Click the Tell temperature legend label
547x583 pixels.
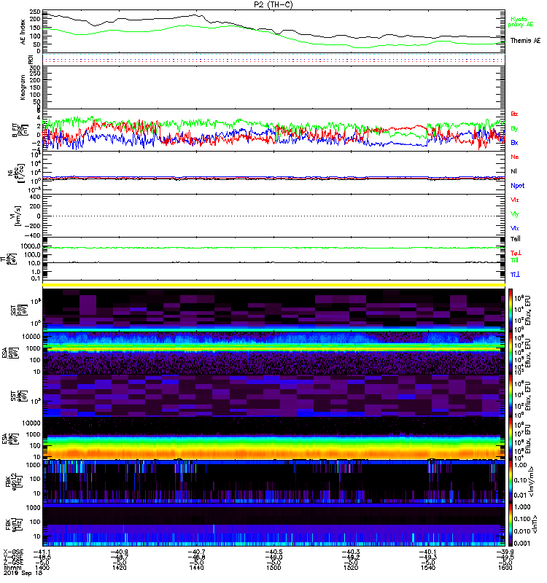516,239
